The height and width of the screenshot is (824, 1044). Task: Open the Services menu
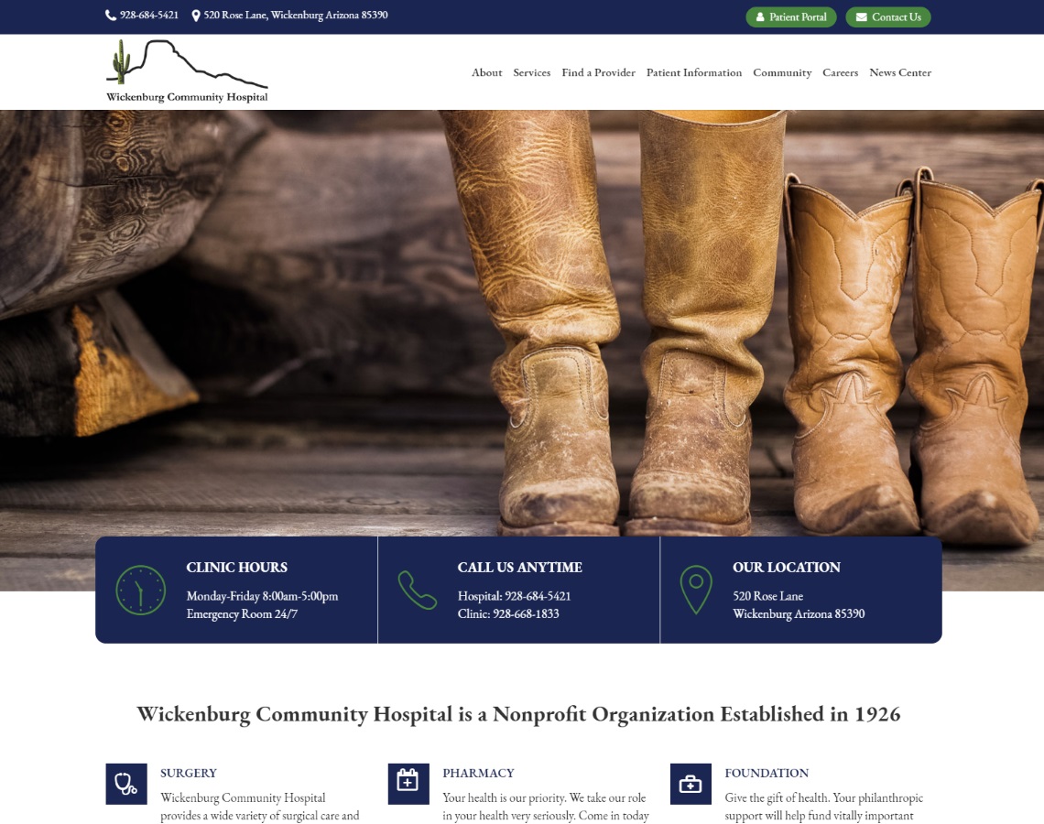click(x=531, y=72)
